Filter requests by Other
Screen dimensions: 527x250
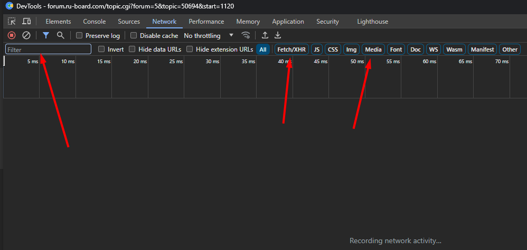point(510,49)
